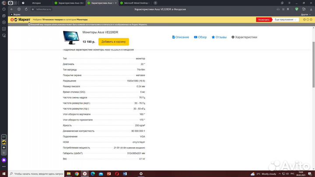Reload the page with the refresh icon
The image size is (315, 177).
(26, 9)
